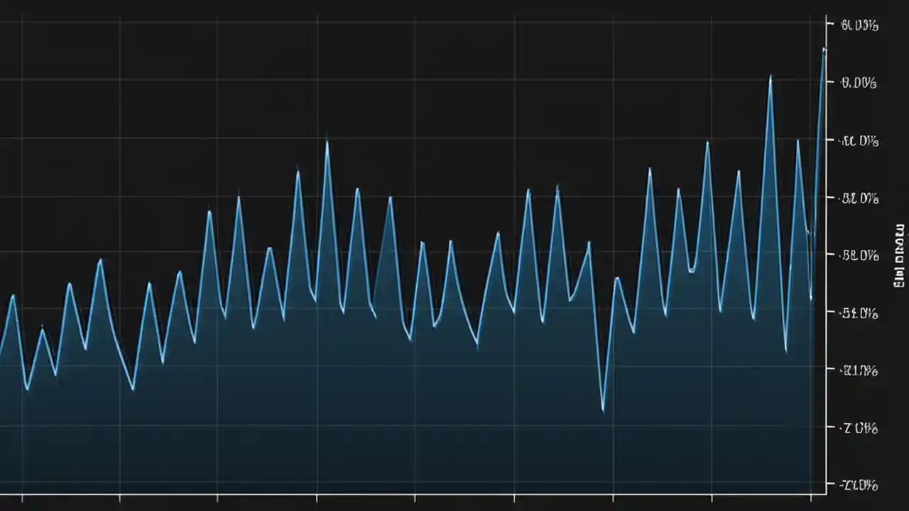Click the highest peak near the chart center
This screenshot has height=511, width=909.
(x=326, y=136)
